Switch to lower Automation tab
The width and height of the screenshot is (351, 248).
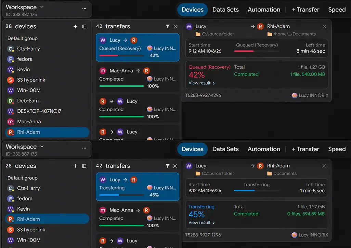pyautogui.click(x=264, y=149)
